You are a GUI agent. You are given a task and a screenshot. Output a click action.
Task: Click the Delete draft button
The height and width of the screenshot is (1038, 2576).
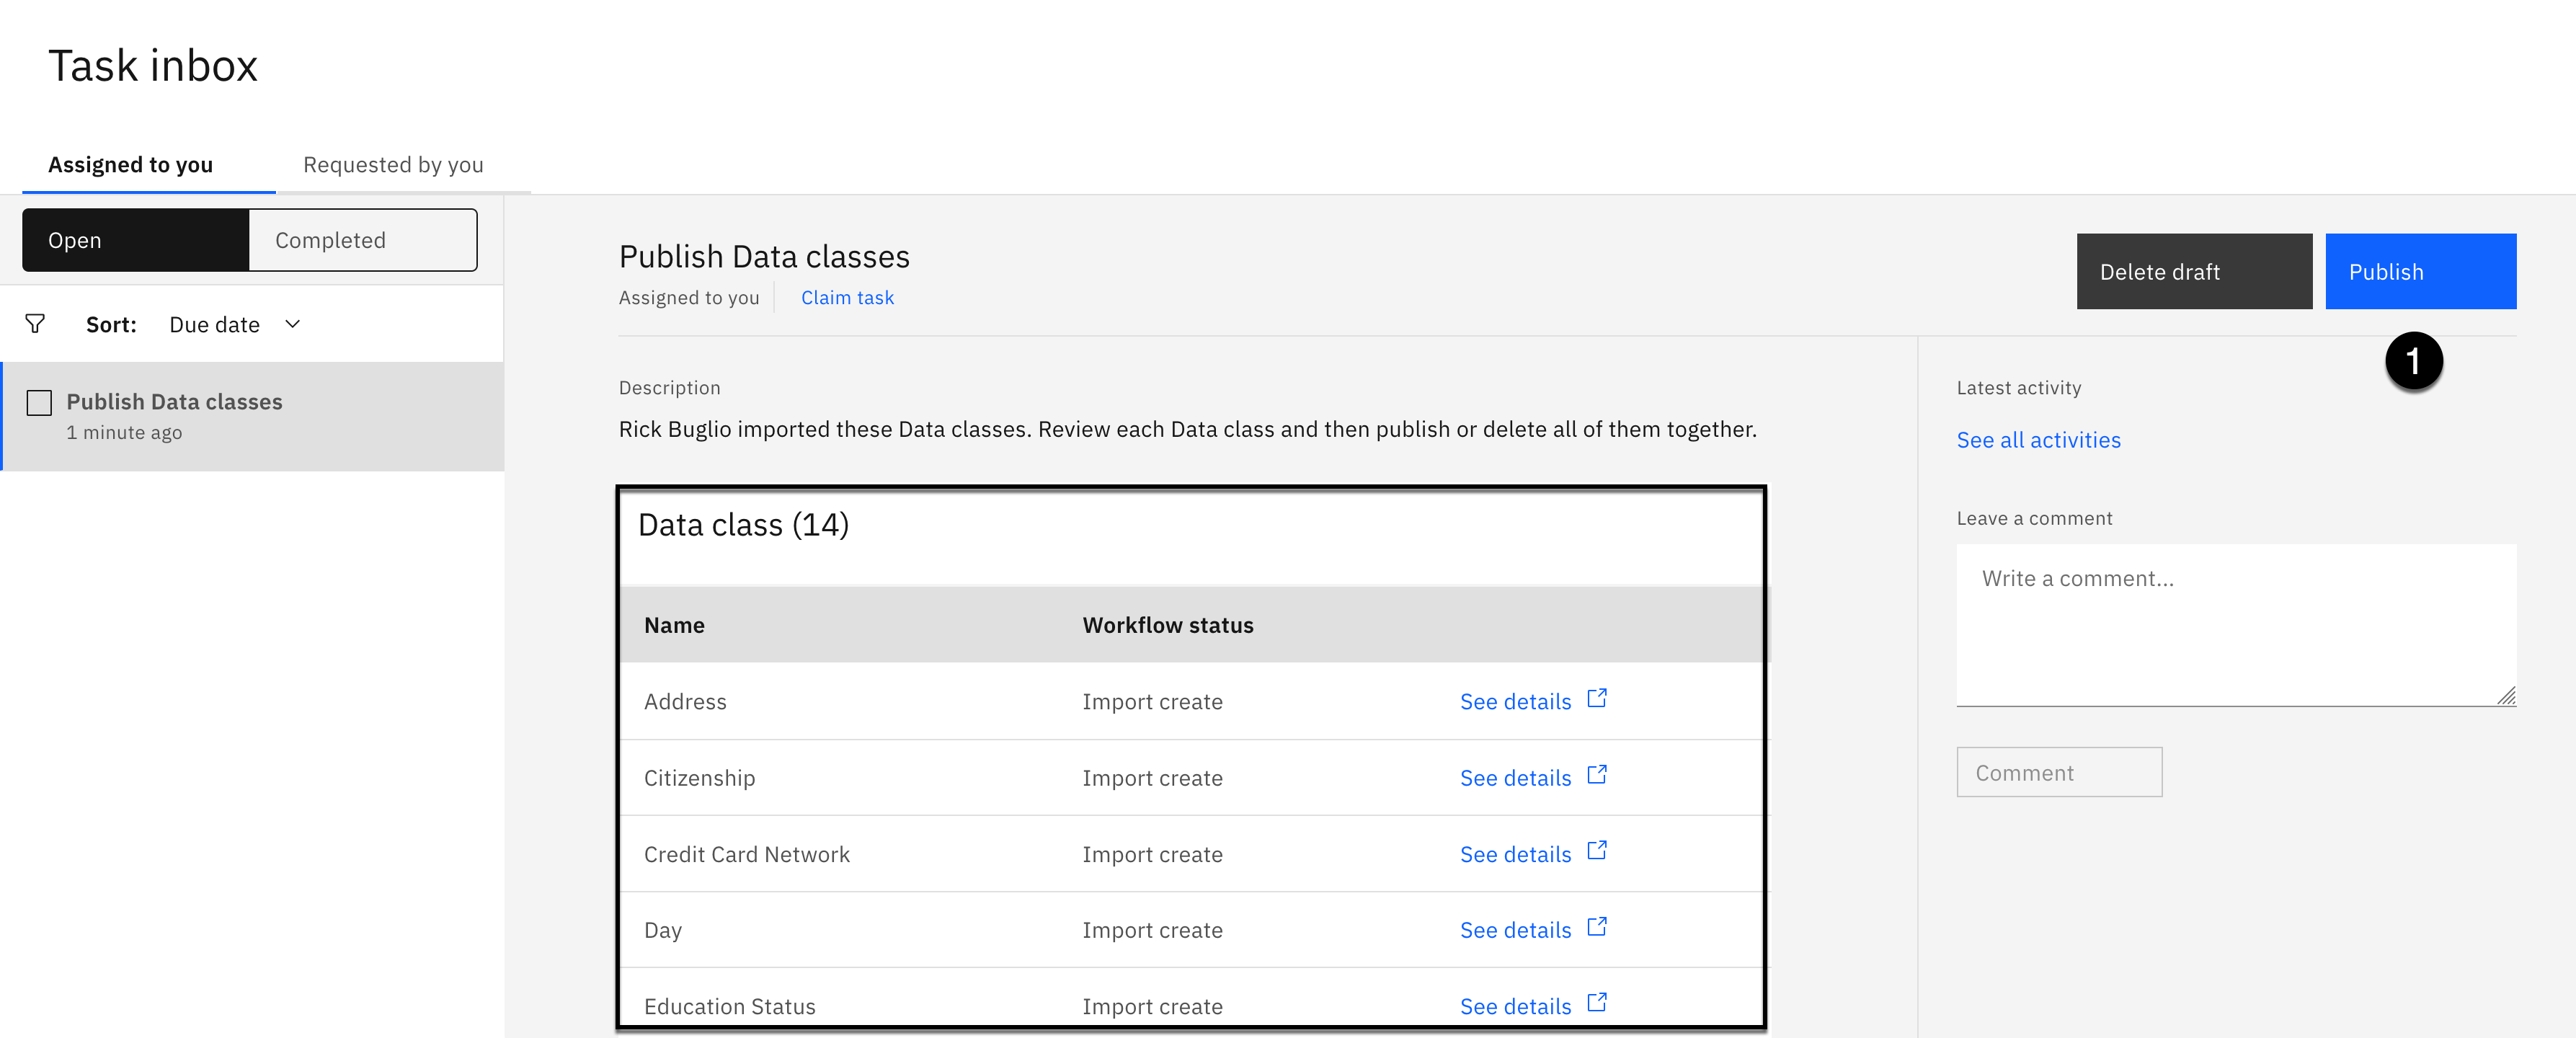(x=2193, y=272)
